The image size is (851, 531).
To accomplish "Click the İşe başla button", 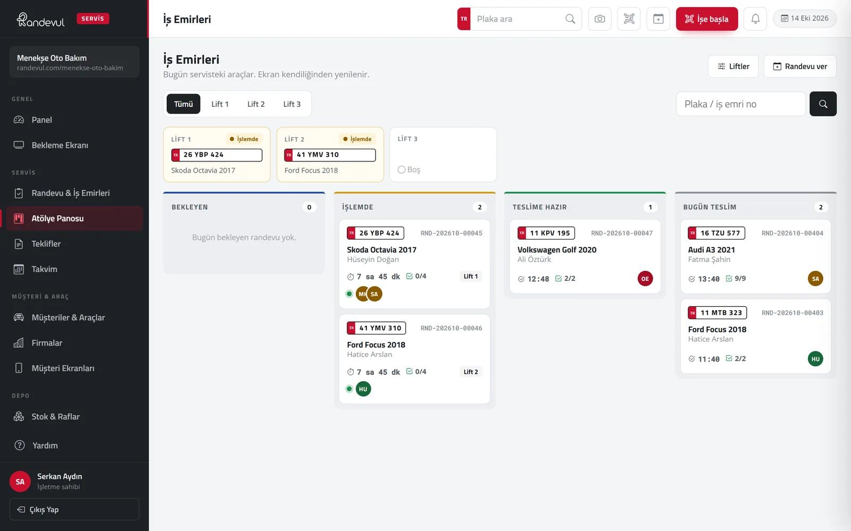I will pos(707,19).
